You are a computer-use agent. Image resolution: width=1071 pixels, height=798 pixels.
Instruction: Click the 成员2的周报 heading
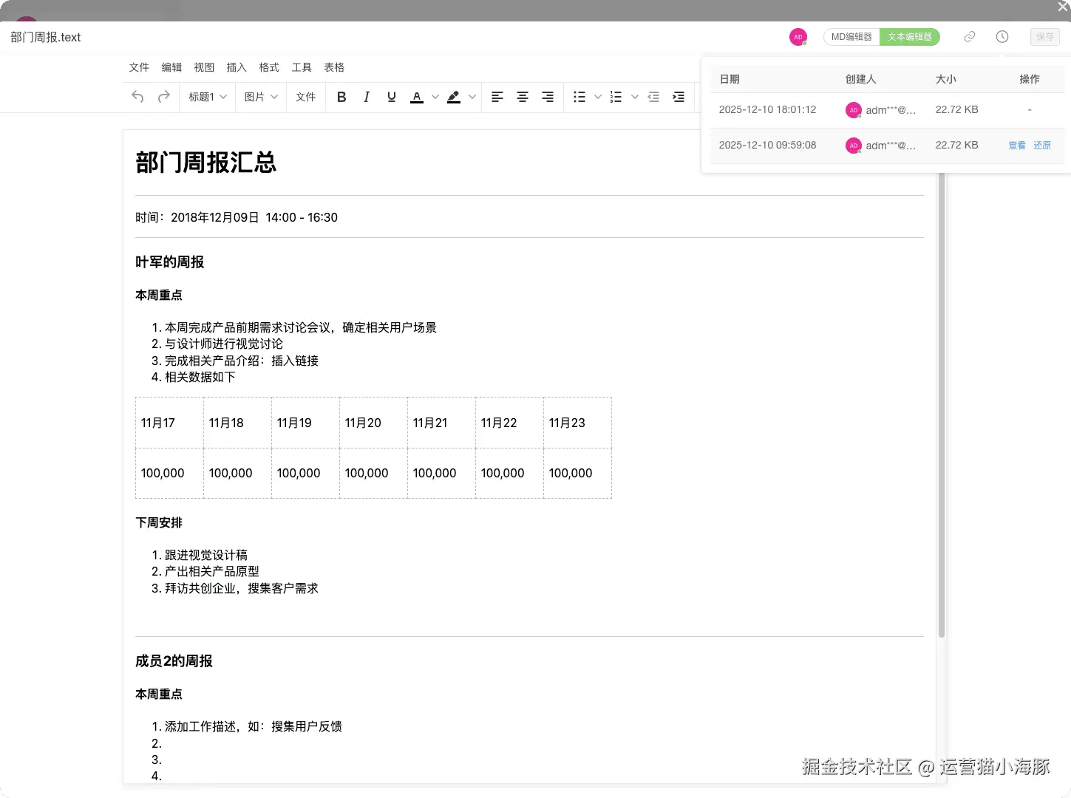coord(174,661)
